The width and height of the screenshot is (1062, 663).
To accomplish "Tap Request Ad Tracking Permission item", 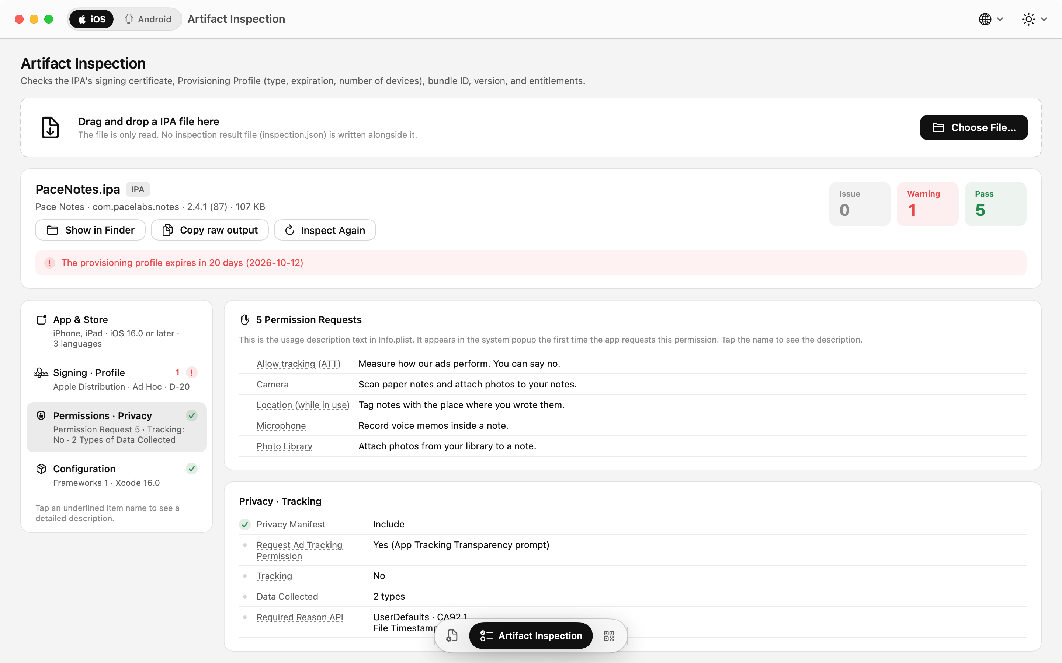I will (x=299, y=550).
